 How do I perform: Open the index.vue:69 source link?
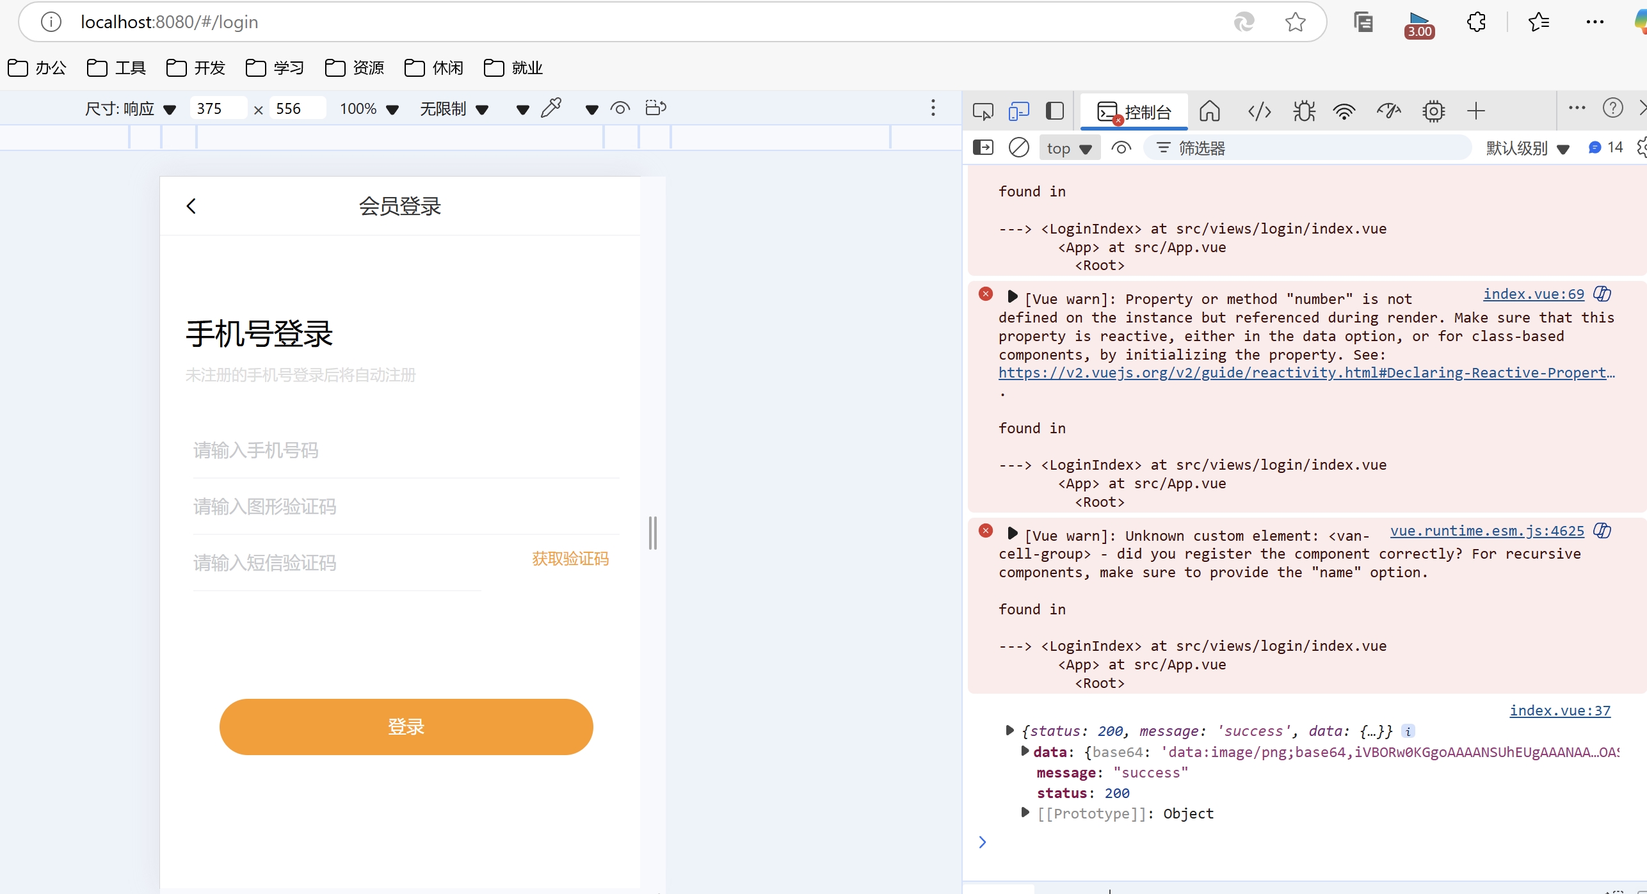(x=1533, y=294)
